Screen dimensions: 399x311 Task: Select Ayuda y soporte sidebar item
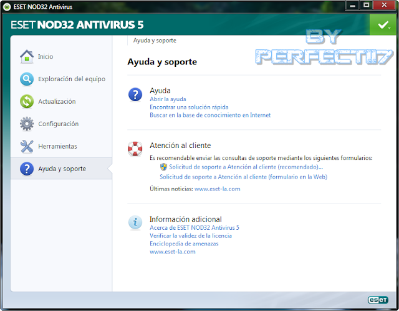61,169
